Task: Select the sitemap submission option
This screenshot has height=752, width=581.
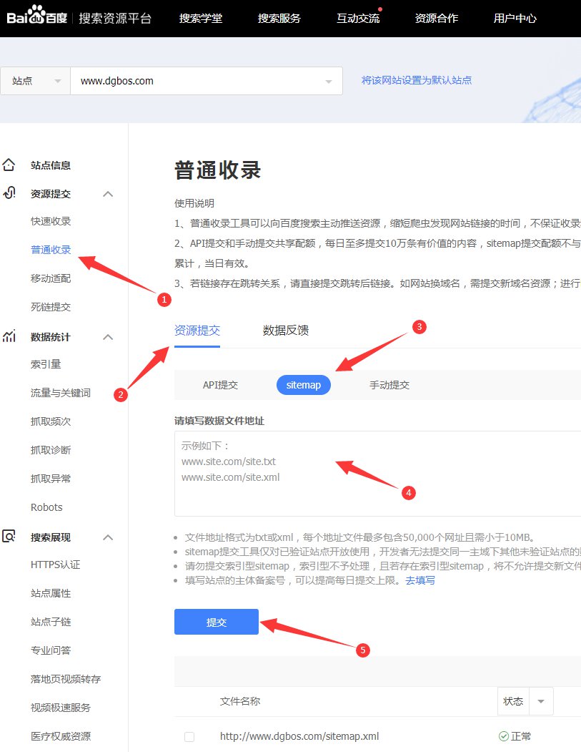Action: pos(303,385)
